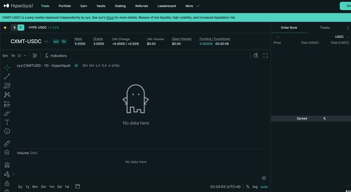Click the 5x leverage badge
Viewport: 351px width, 192px height.
click(x=64, y=41)
